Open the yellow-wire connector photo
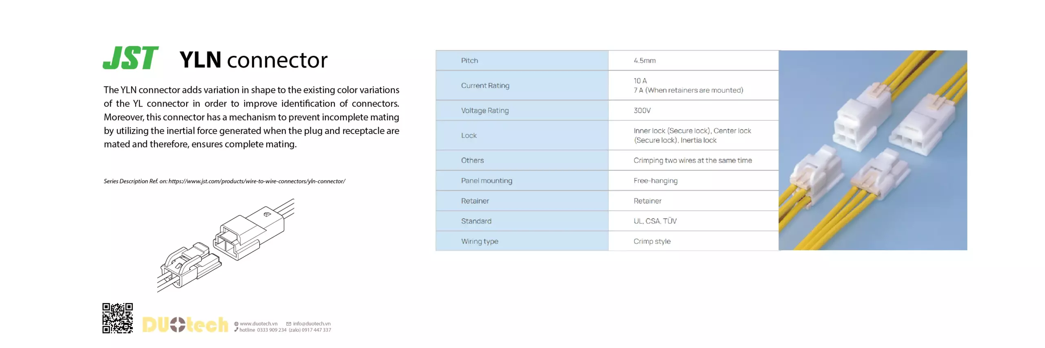 coord(872,150)
